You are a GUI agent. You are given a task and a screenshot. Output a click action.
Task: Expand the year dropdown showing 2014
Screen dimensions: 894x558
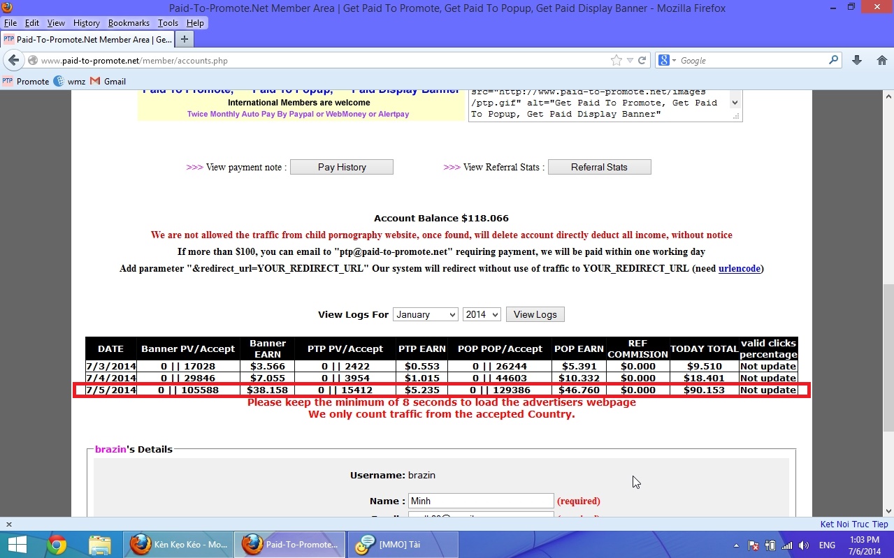(x=482, y=314)
